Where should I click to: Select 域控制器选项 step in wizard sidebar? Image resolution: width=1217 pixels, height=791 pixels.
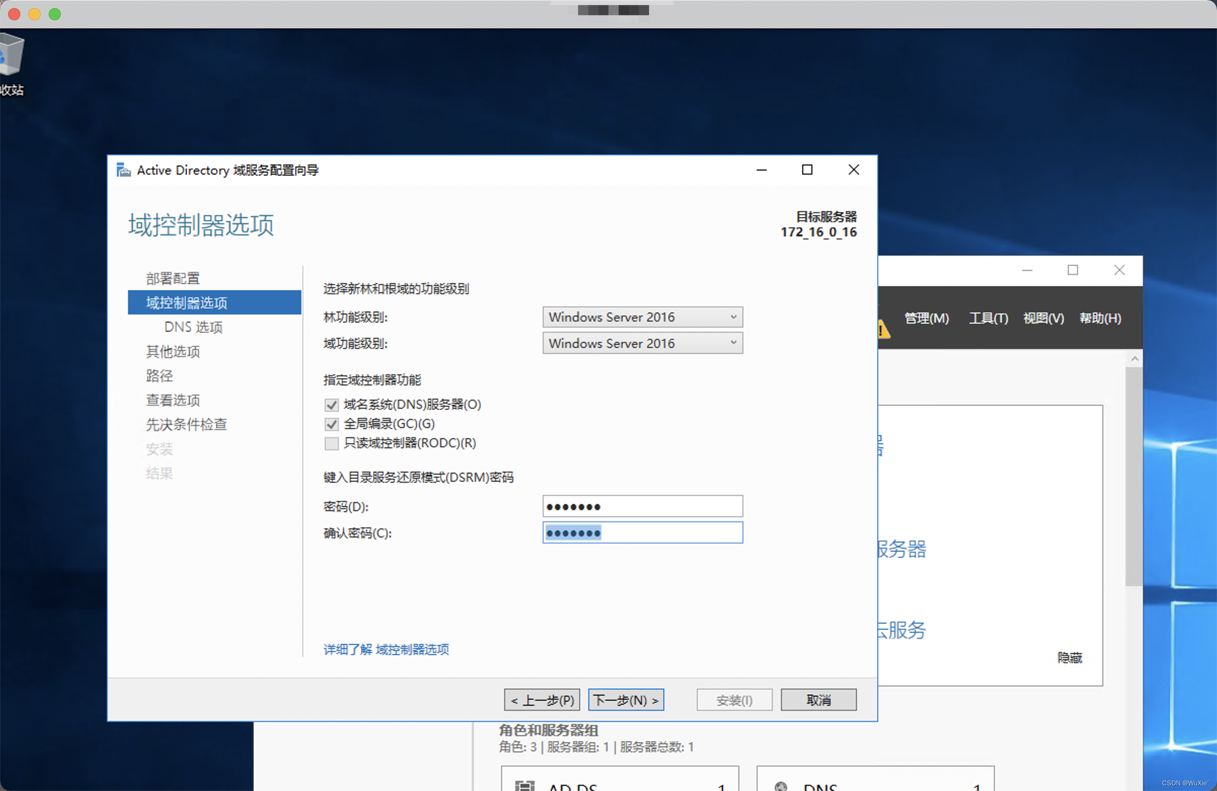[x=214, y=302]
